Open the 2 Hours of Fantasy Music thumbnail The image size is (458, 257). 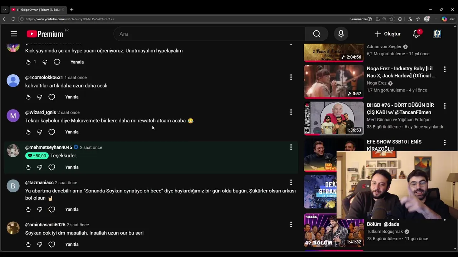[x=334, y=52]
